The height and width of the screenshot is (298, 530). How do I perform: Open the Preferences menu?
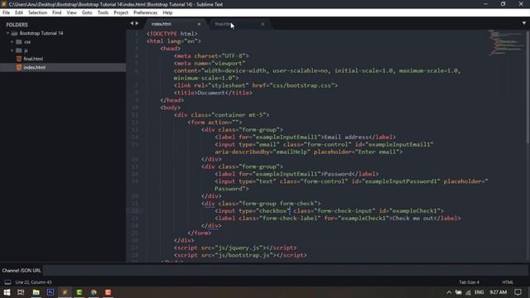(x=146, y=12)
